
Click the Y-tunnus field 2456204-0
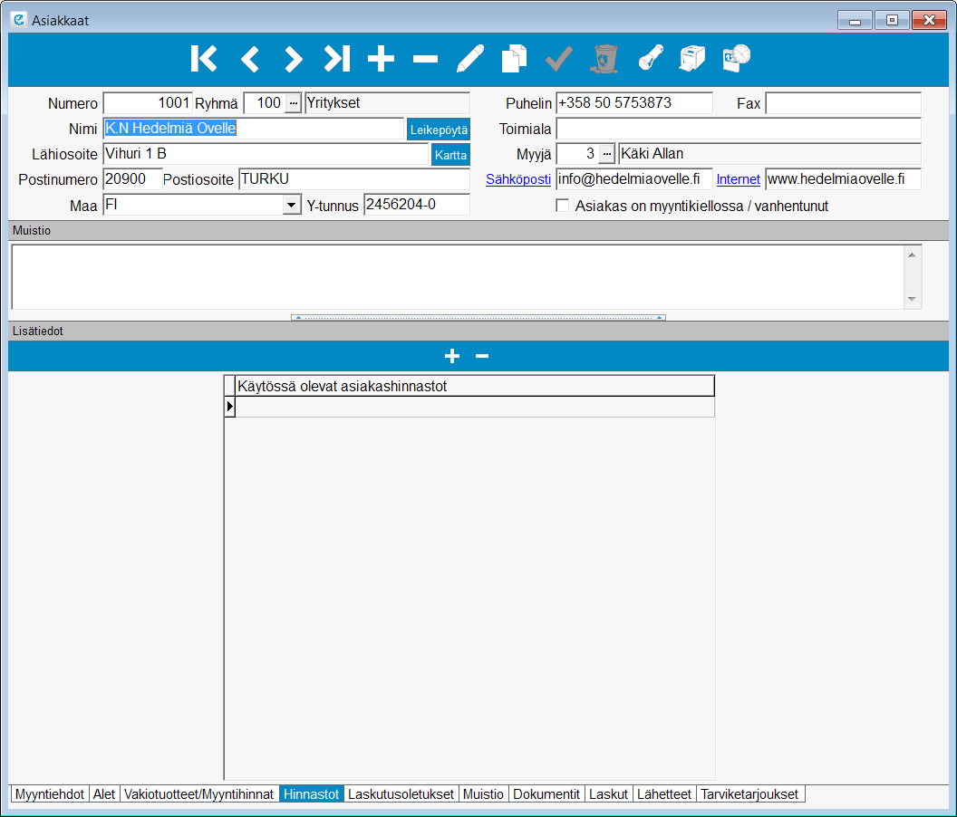[417, 205]
